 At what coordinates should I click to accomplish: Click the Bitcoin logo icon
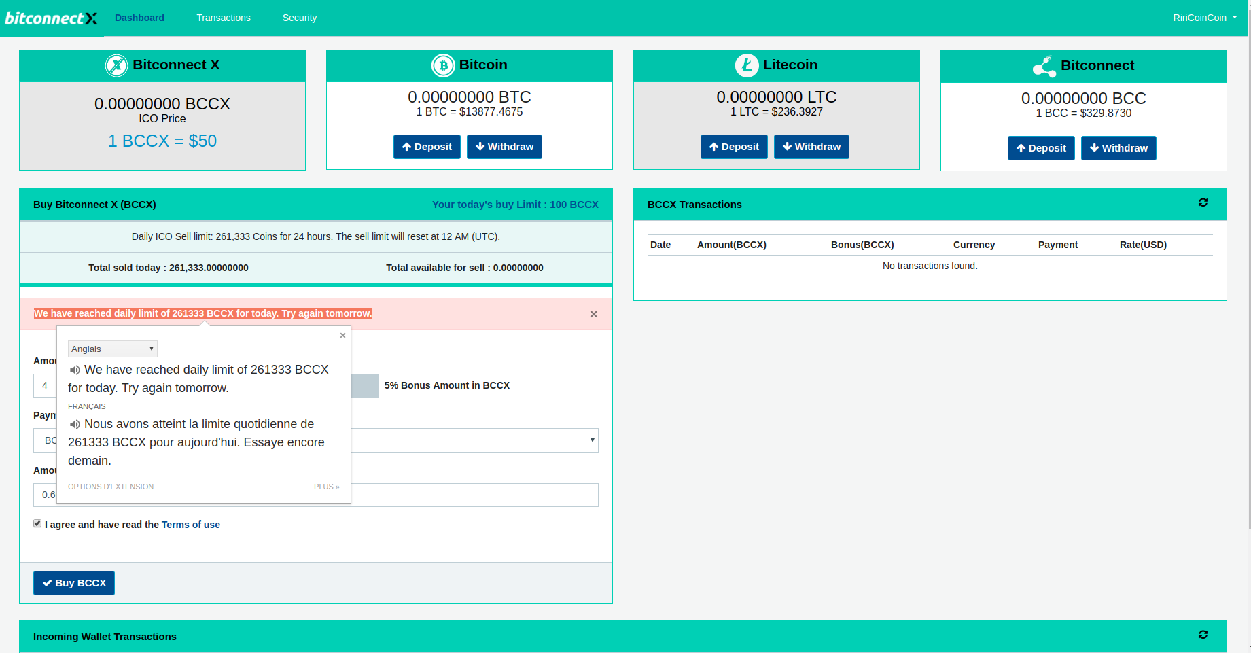click(443, 66)
